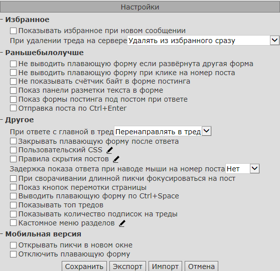280x271 pixels.
Task: Enable Пользовательский CSS checkbox
Action: coord(13,150)
